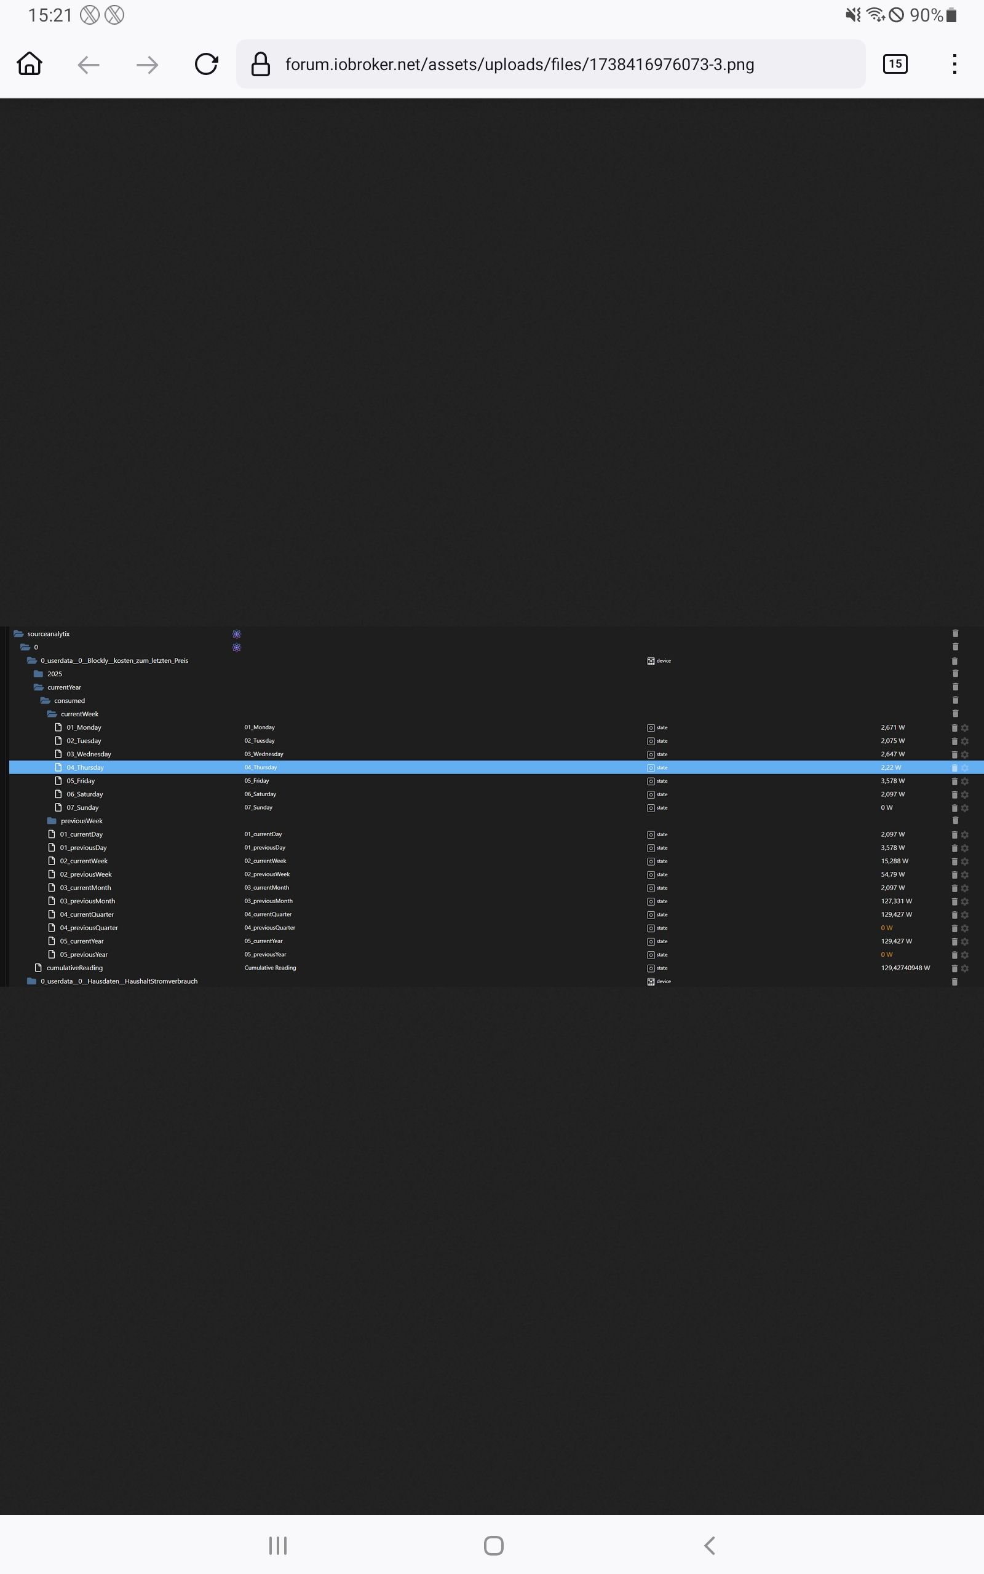Delete the 2025 folder via trash icon
Screen dimensions: 984x1574
[954, 674]
